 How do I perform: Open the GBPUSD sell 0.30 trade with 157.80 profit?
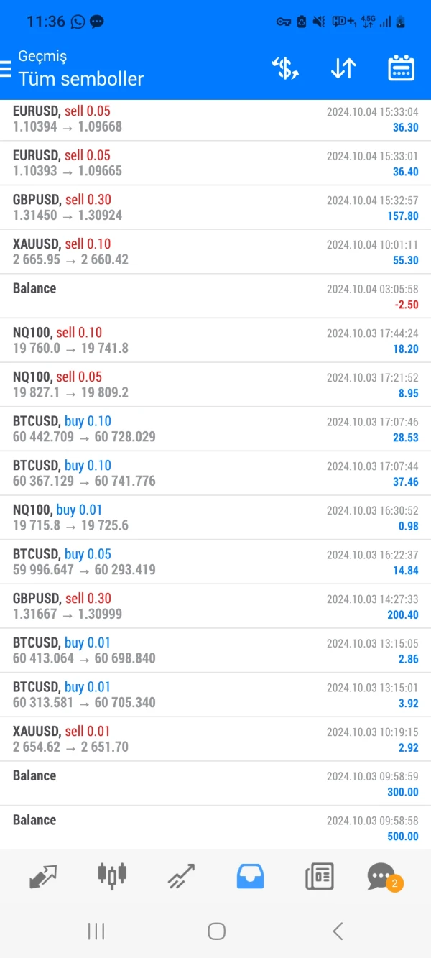[215, 208]
